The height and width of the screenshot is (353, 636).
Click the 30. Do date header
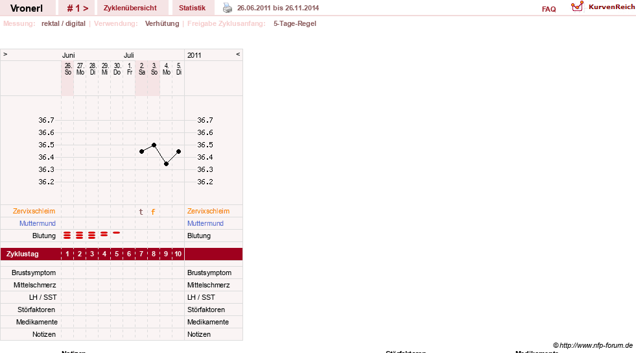[117, 69]
